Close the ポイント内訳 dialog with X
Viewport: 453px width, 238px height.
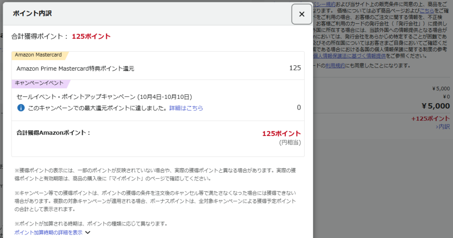[x=302, y=14]
